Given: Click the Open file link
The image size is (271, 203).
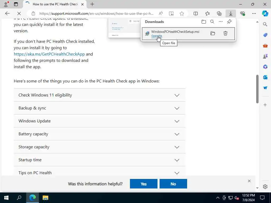Looking at the screenshot, I should [157, 36].
